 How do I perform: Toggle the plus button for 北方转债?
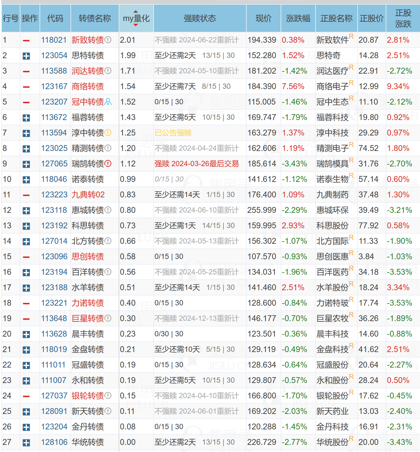coord(26,242)
